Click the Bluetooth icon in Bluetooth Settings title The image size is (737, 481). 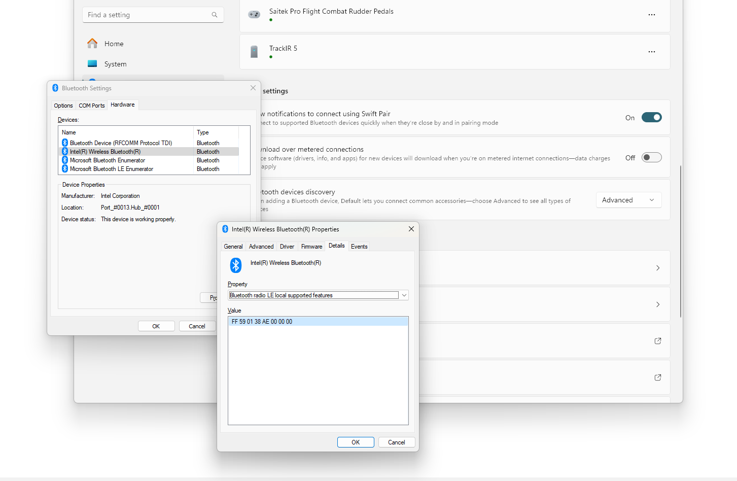tap(55, 88)
